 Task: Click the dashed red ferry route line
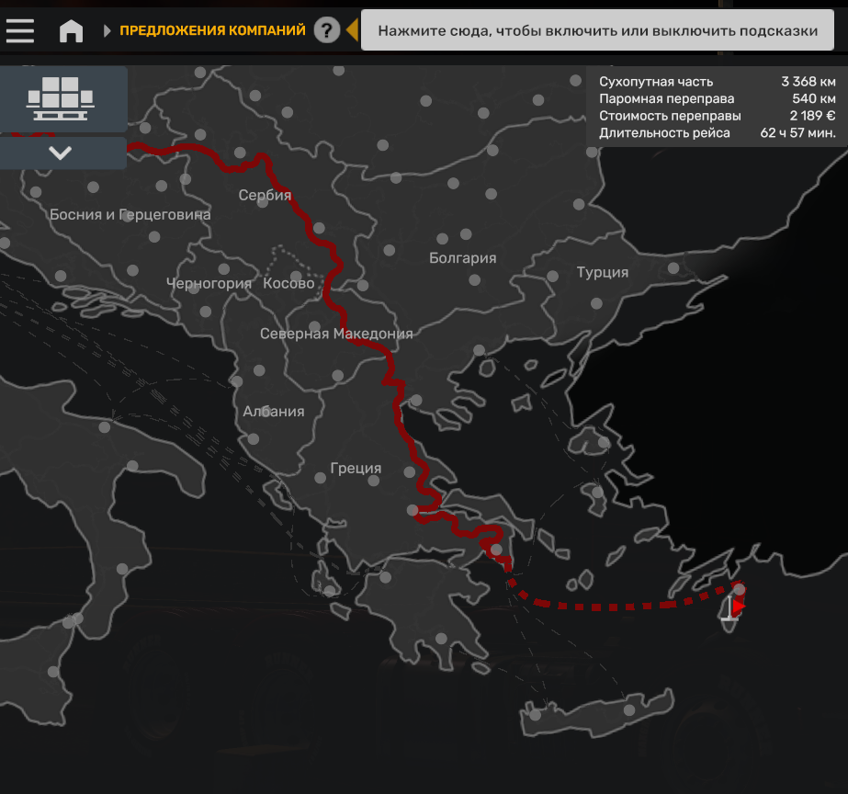pos(625,606)
